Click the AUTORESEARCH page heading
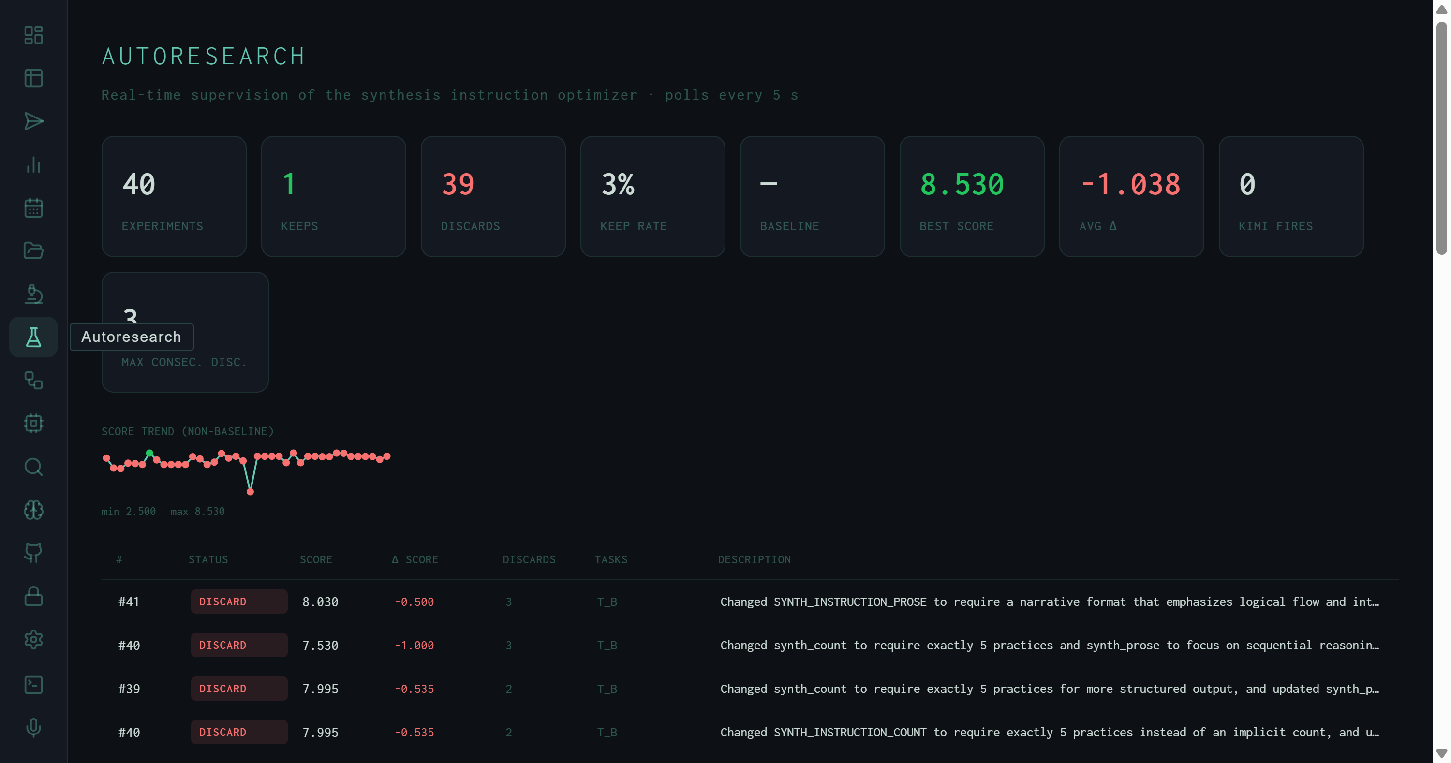 [203, 56]
